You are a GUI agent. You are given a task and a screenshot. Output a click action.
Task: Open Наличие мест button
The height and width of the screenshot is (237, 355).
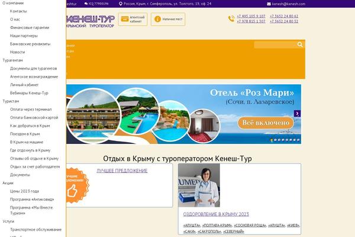[x=168, y=20]
